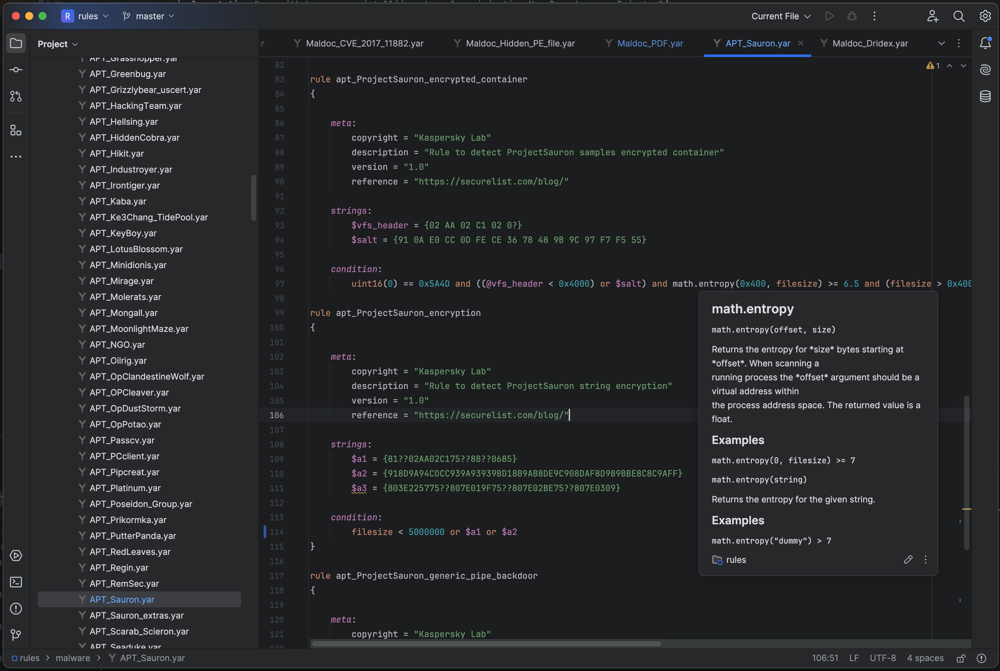Click the malware breadcrumb in status bar
Viewport: 1000px width, 671px height.
pos(73,658)
